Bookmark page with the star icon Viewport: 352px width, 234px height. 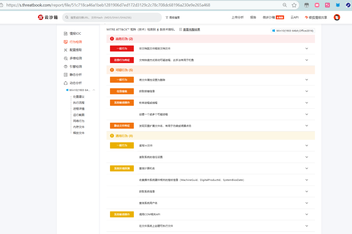(294, 5)
